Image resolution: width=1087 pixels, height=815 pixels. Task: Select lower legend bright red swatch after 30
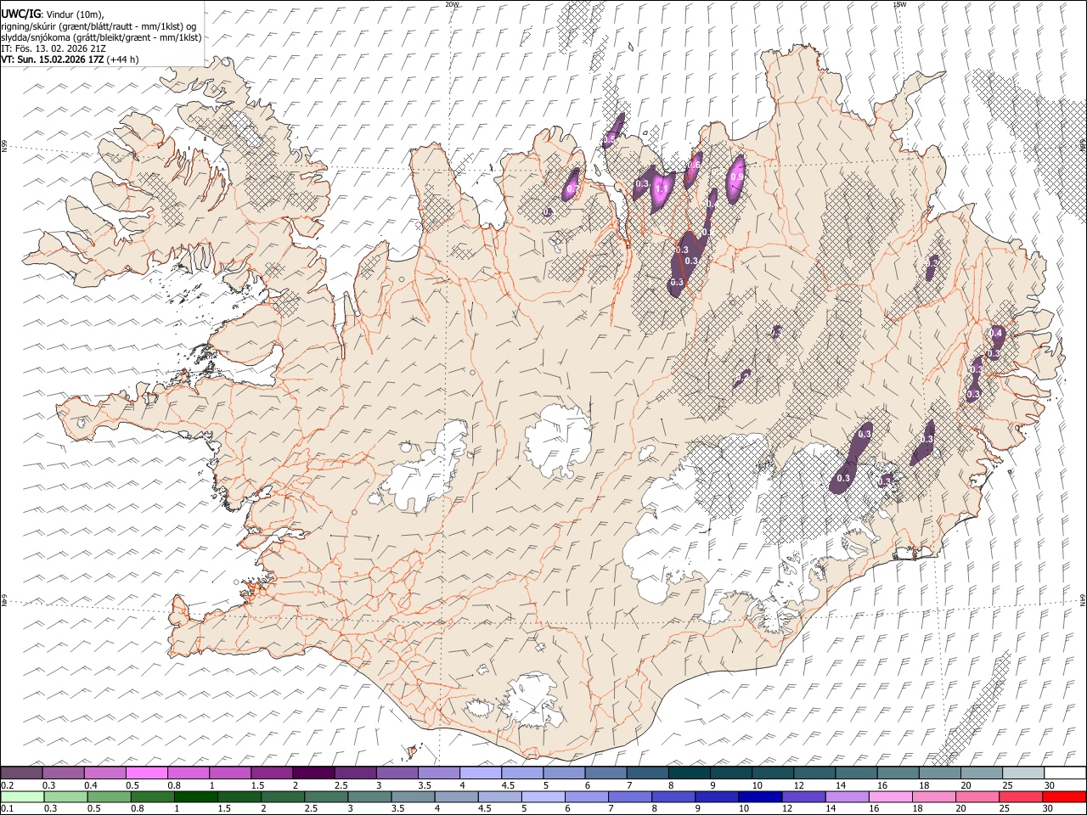coord(1064,797)
